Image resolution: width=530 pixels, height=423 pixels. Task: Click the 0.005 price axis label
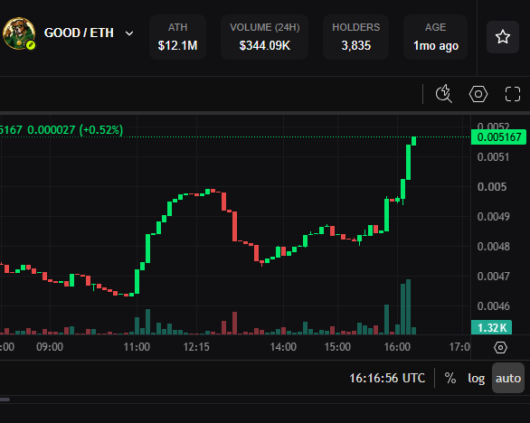492,187
